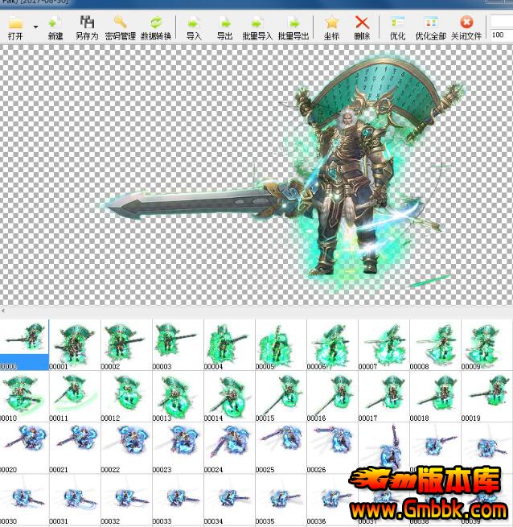Open the 坐标 coordinates star icon

pyautogui.click(x=331, y=27)
